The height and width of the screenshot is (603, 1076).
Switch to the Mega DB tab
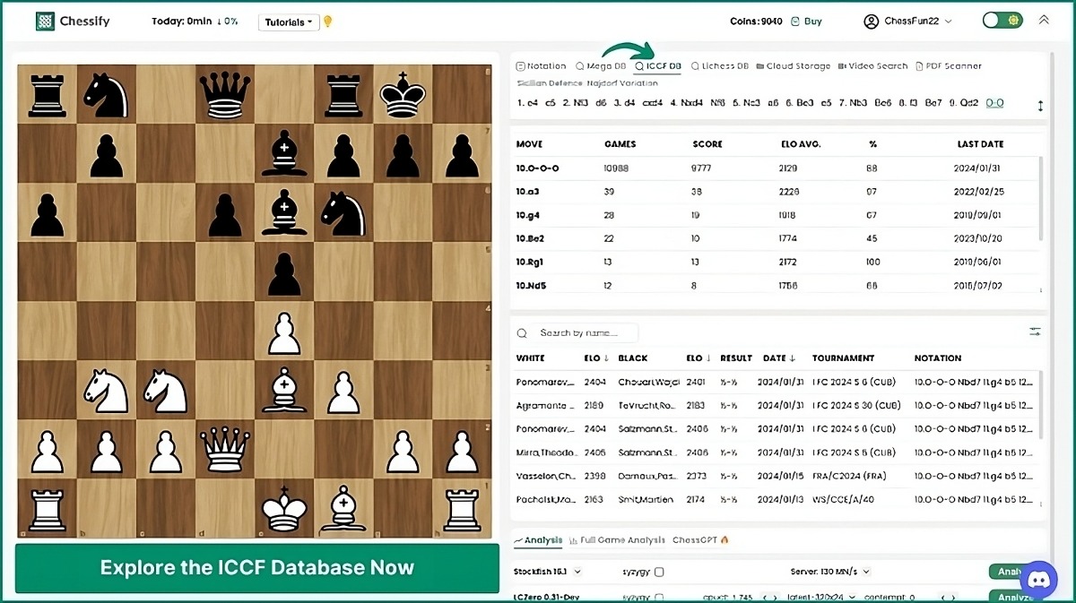tap(600, 66)
